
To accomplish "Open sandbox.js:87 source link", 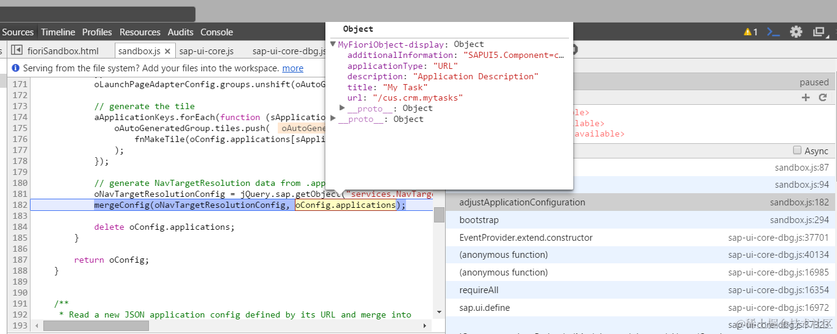I will pos(802,168).
